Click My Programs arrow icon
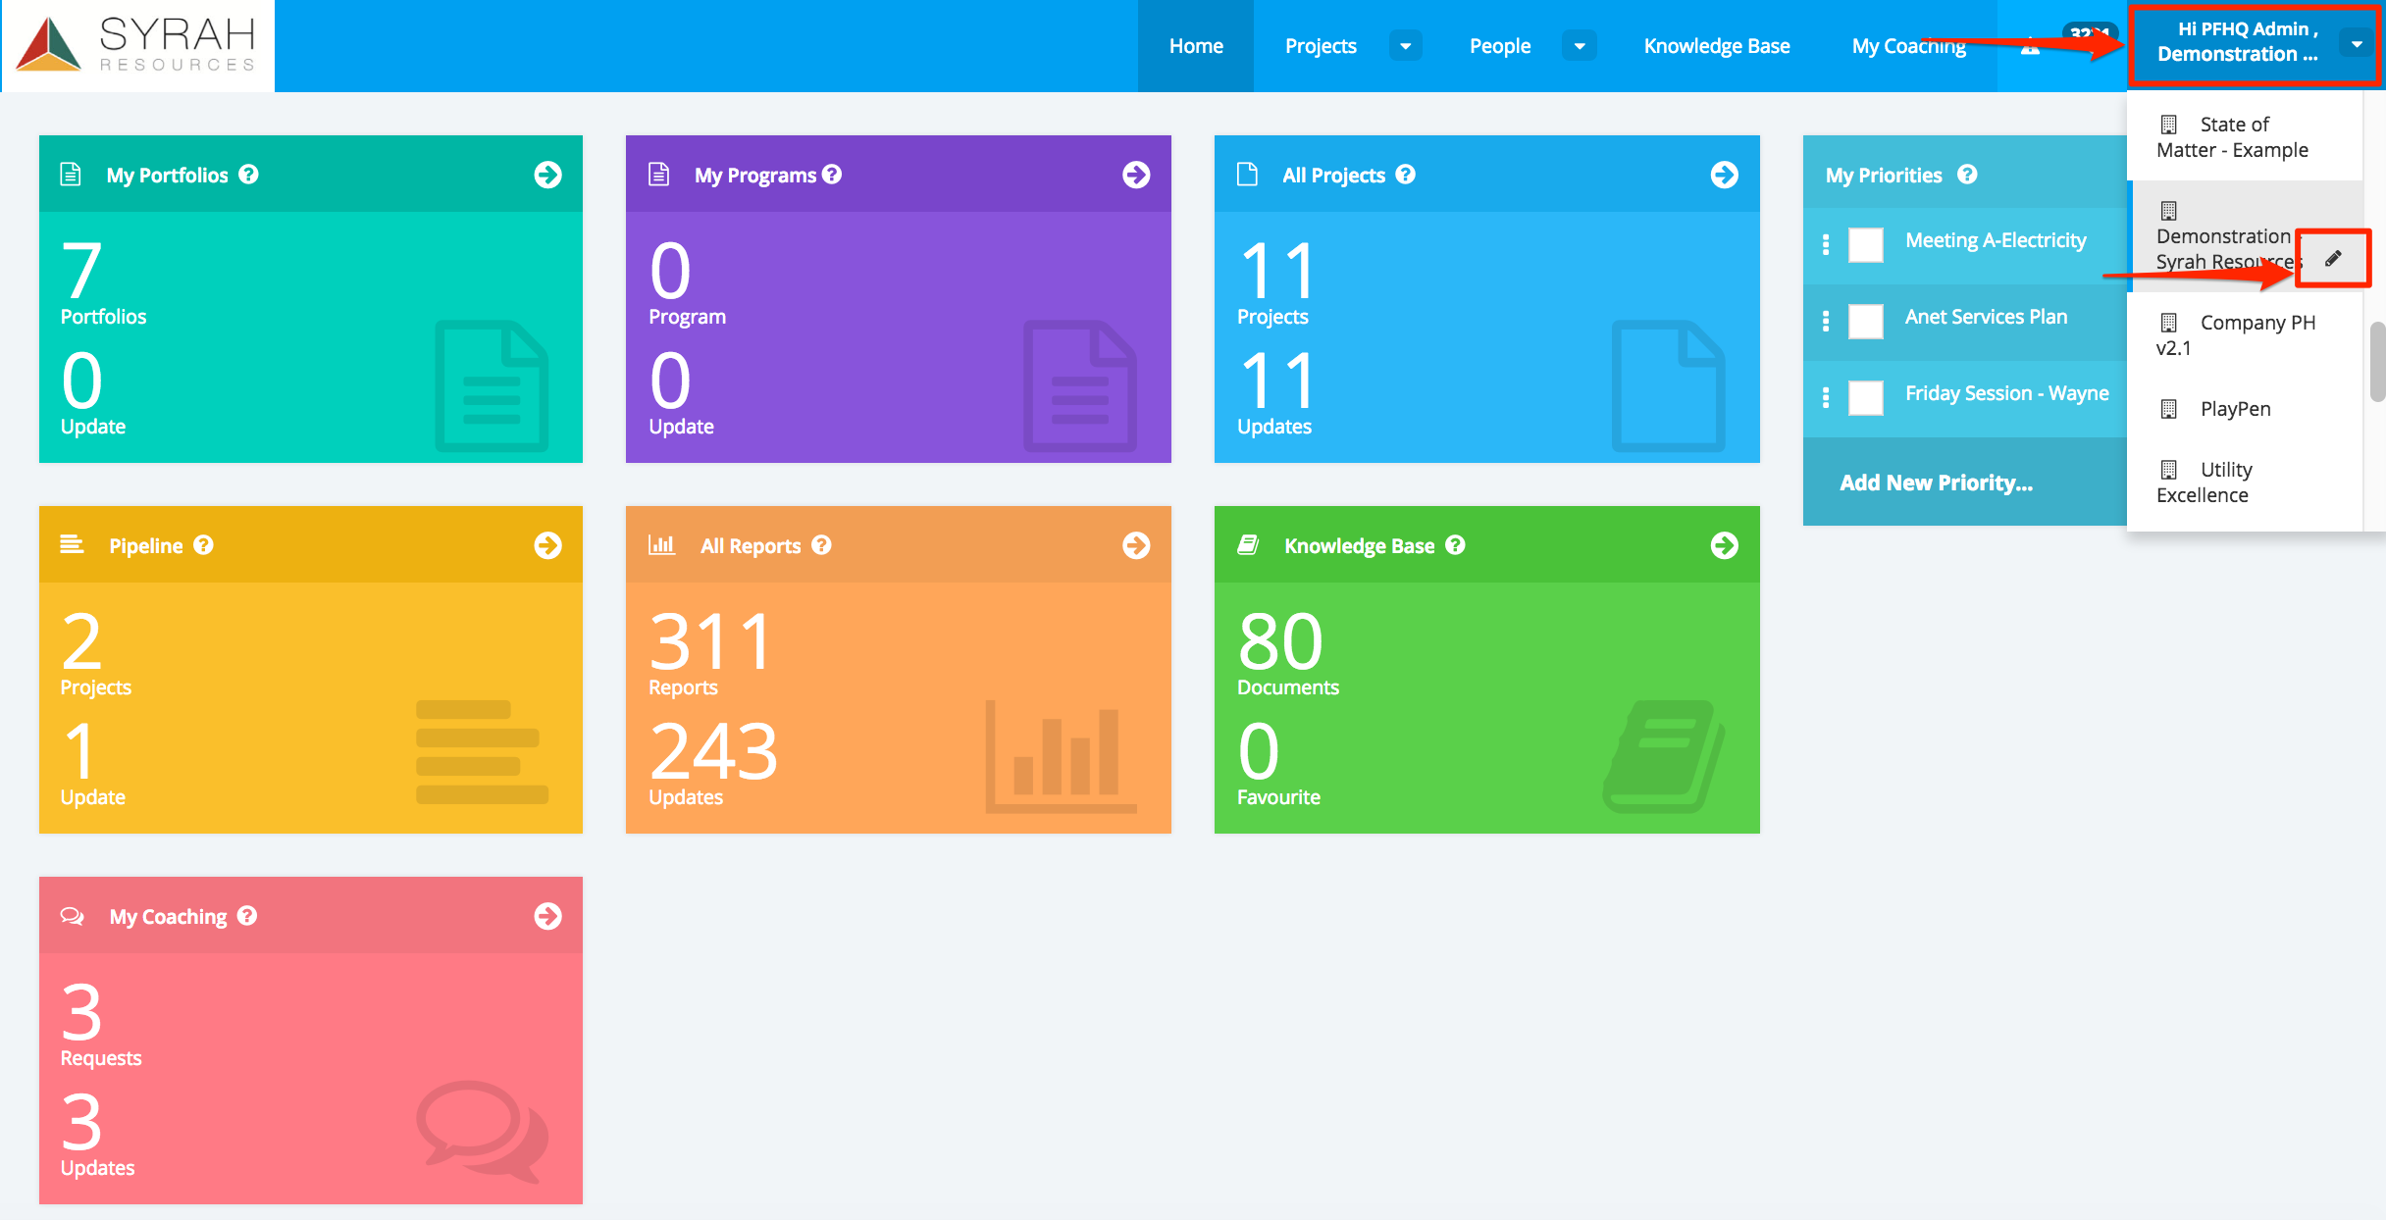 pyautogui.click(x=1136, y=175)
